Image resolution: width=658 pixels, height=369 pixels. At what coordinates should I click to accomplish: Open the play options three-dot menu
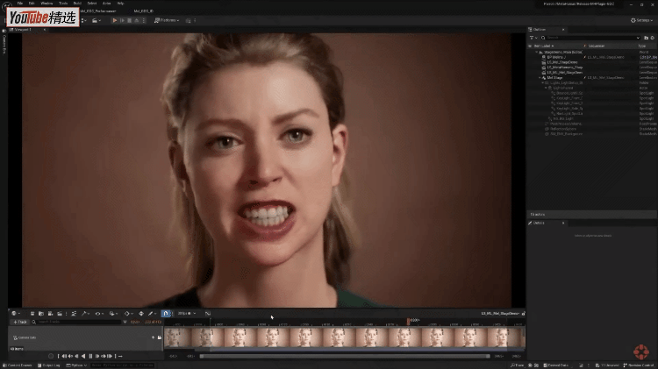point(144,20)
